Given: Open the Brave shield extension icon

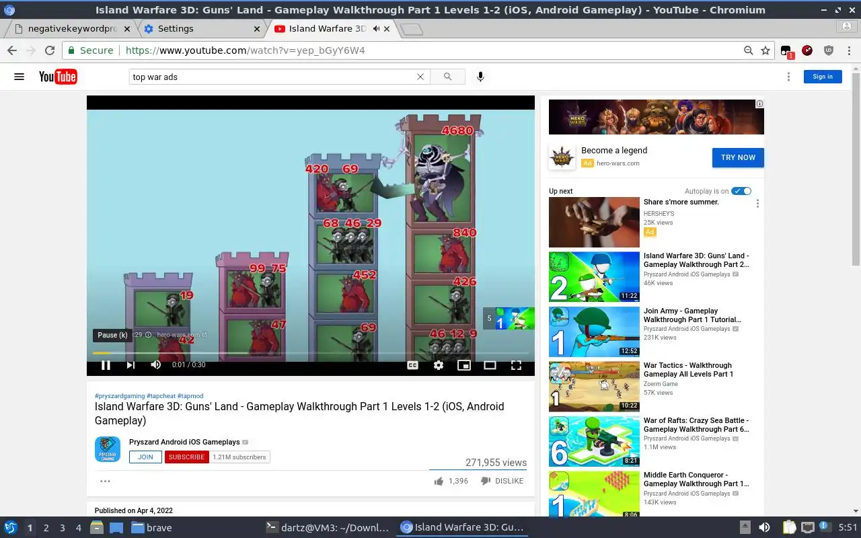Looking at the screenshot, I should click(x=829, y=50).
